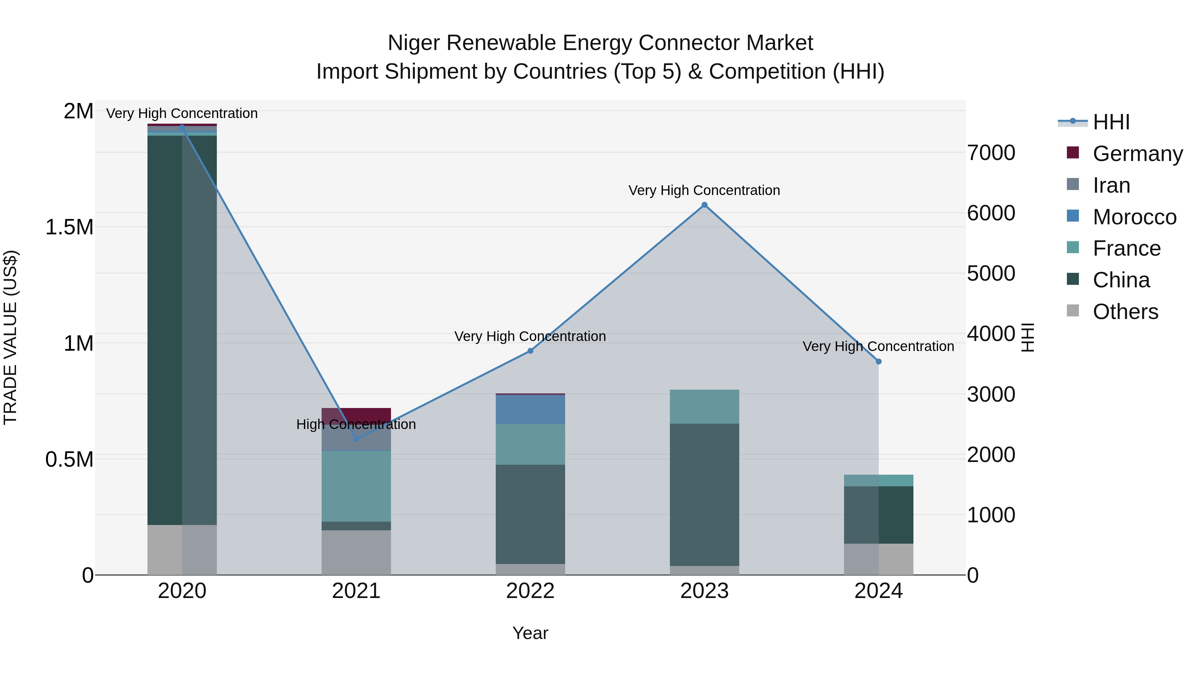Toggle China series via legend label
1201x675 pixels.
click(1122, 280)
